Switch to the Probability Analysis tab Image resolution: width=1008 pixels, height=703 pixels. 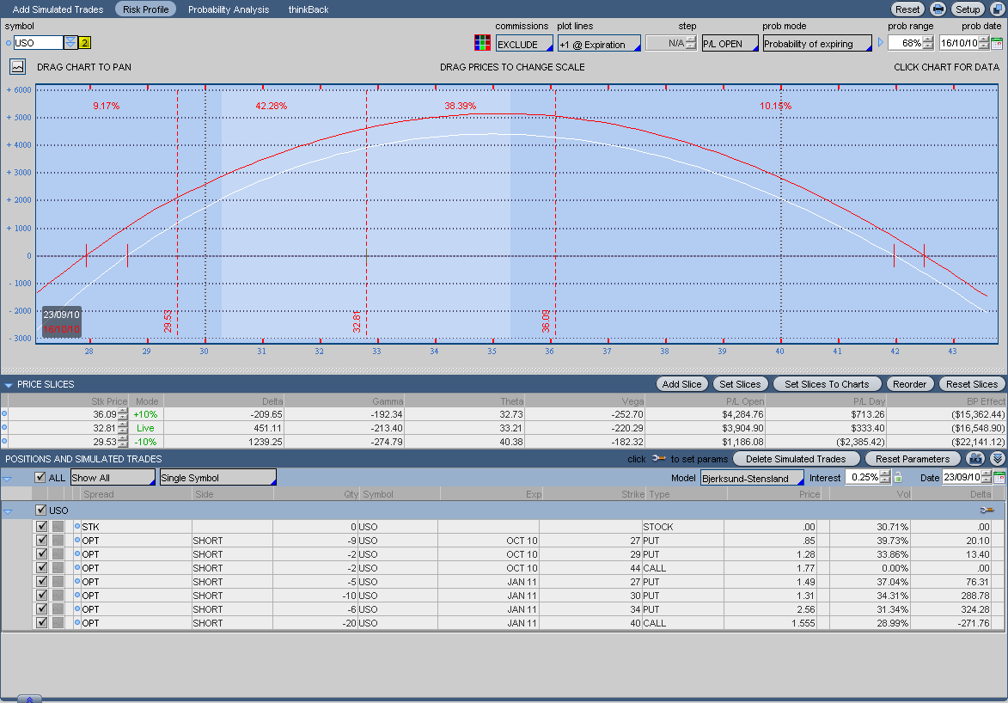point(229,9)
